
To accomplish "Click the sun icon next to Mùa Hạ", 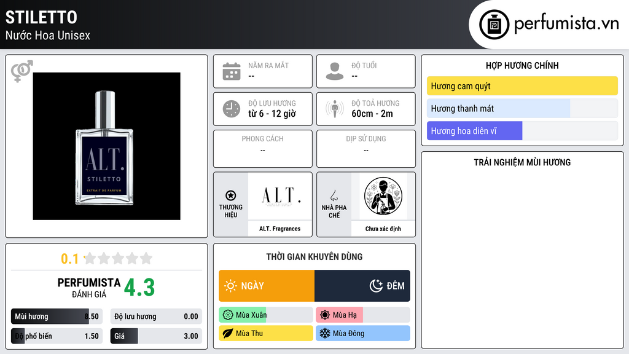I will [x=325, y=315].
